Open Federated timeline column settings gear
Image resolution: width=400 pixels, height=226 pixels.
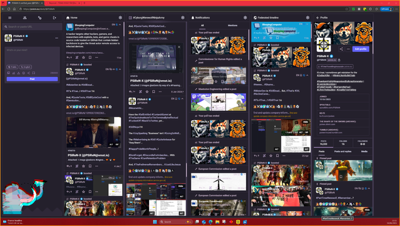(307, 18)
